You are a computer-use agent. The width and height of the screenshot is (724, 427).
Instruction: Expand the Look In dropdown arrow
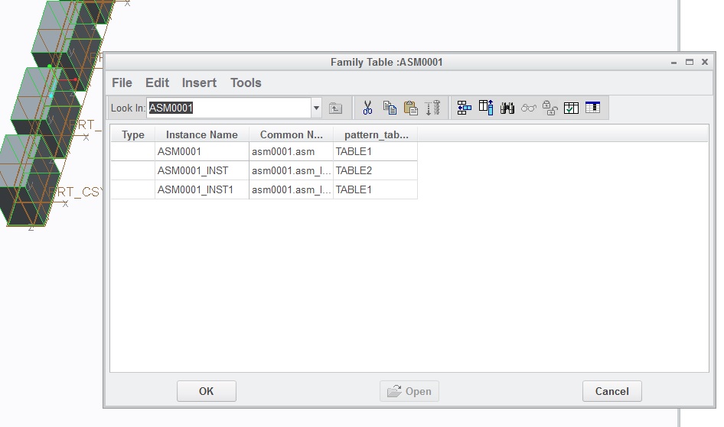316,108
